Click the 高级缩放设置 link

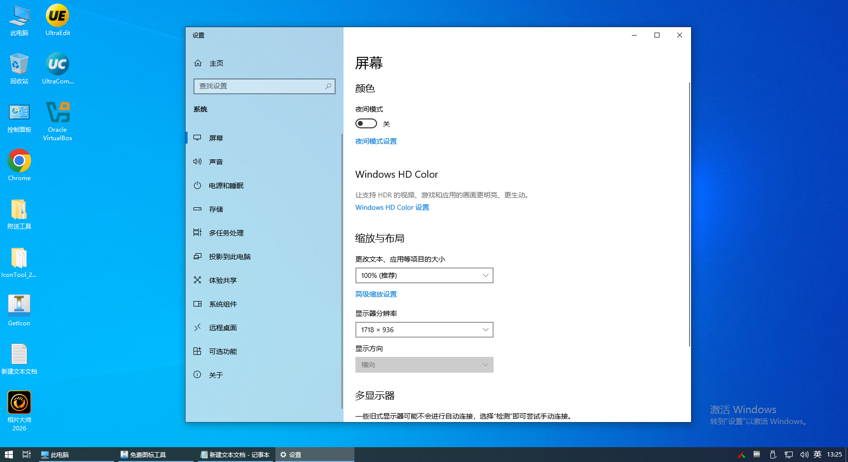(x=376, y=294)
